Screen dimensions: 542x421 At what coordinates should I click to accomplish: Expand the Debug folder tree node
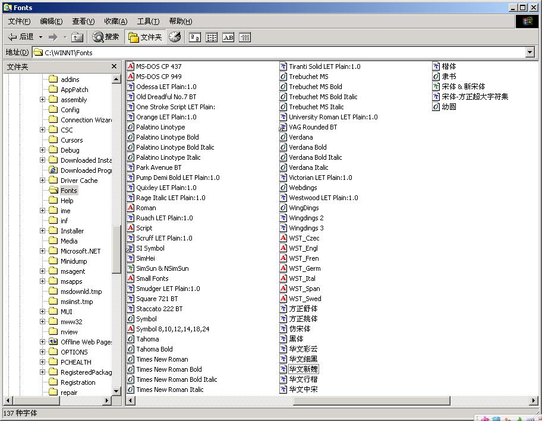tap(43, 150)
